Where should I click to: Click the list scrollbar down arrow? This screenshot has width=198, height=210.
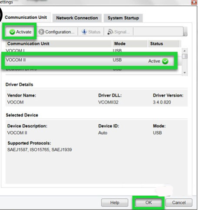[185, 73]
